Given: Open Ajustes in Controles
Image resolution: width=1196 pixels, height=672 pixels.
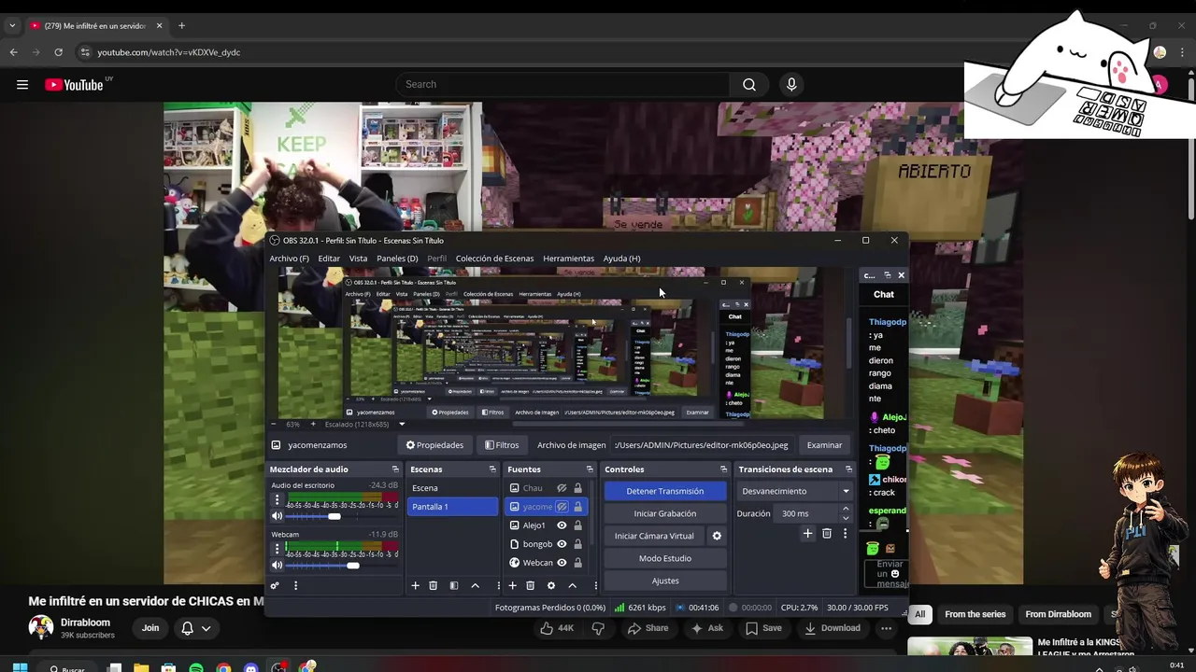Looking at the screenshot, I should [x=665, y=581].
